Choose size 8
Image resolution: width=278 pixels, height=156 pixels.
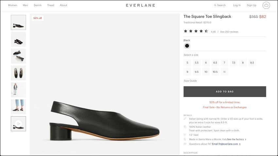(x=243, y=63)
